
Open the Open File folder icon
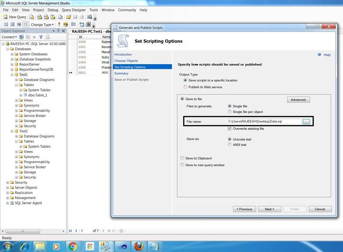pos(68,17)
